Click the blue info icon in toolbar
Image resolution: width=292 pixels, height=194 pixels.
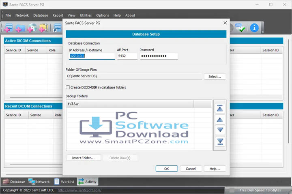point(254,28)
